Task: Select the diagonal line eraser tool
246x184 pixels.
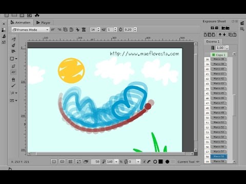Action: click(x=13, y=86)
